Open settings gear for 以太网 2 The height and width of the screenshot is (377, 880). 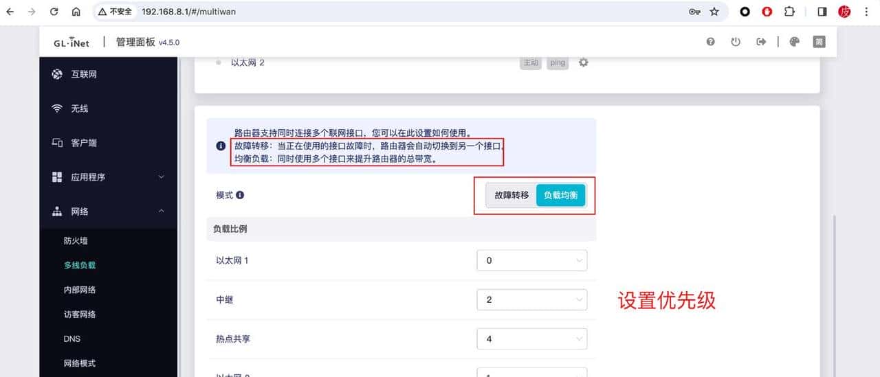(584, 62)
